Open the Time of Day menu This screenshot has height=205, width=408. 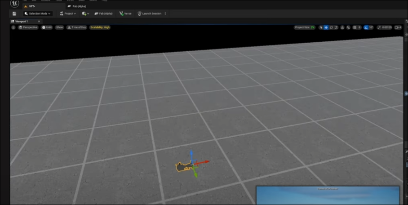[x=76, y=27]
